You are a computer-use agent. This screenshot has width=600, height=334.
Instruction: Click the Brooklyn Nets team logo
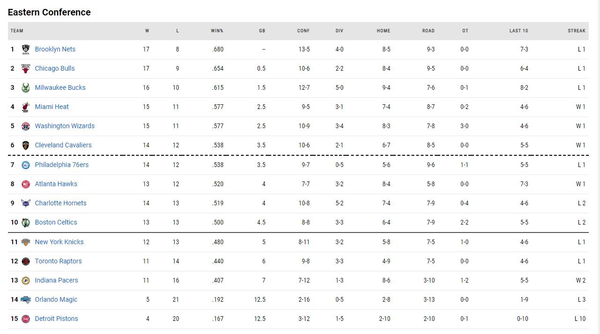[26, 50]
